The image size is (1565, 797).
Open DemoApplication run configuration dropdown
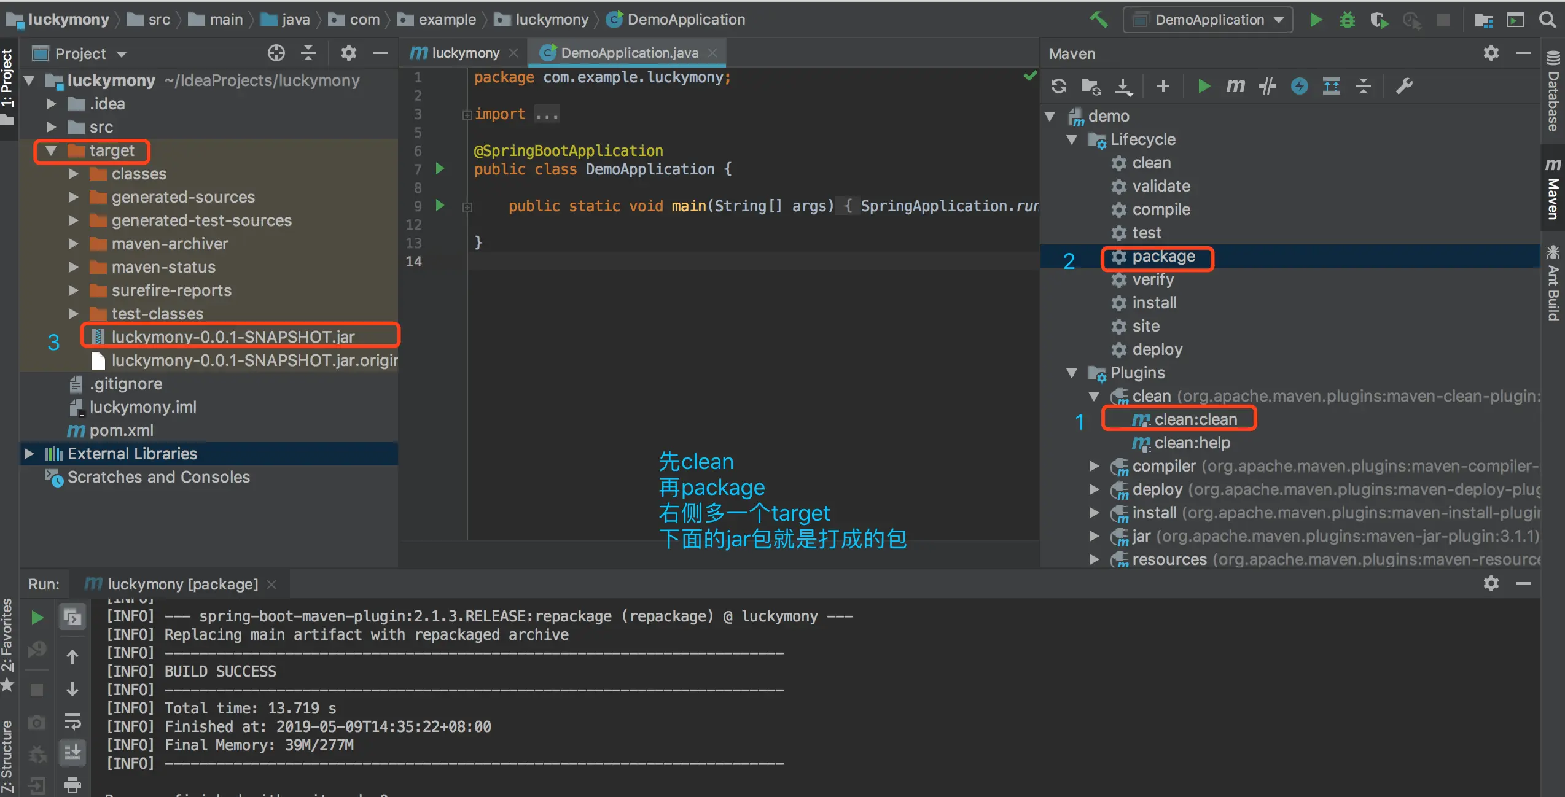click(x=1208, y=20)
